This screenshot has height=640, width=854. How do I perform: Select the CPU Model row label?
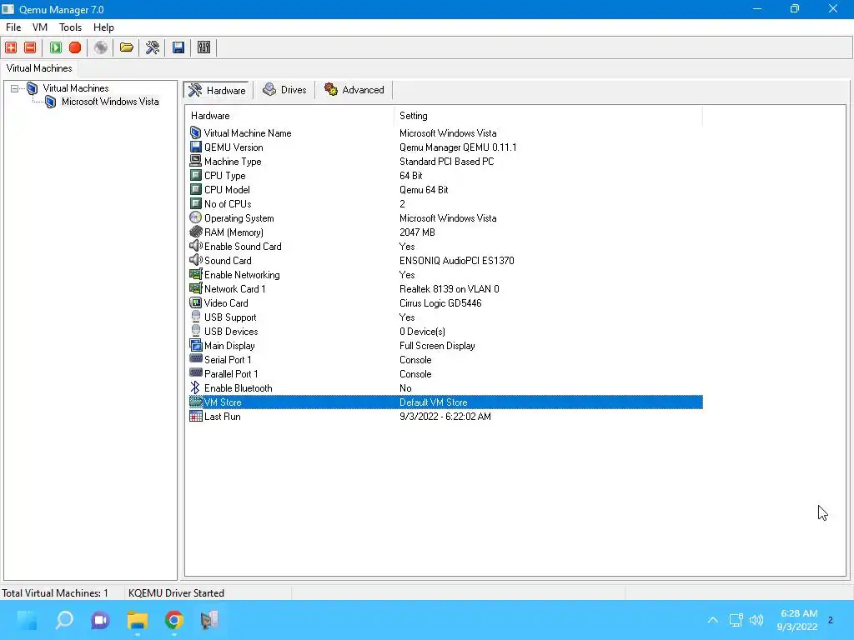[x=227, y=189]
